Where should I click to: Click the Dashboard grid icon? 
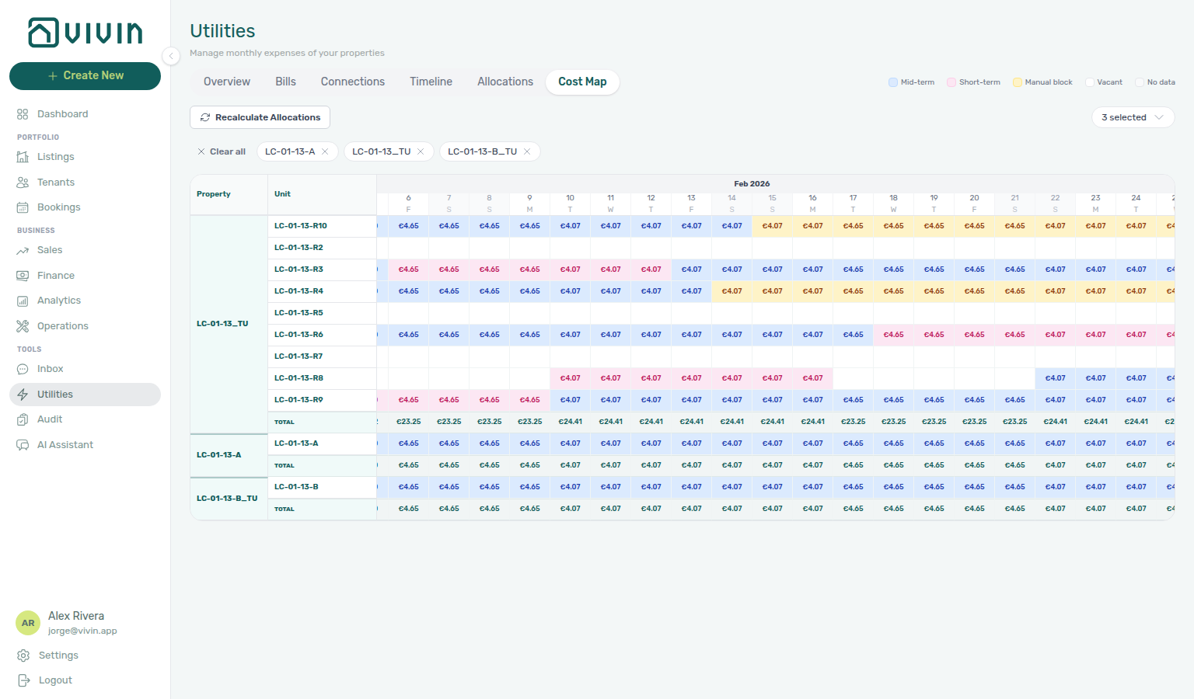coord(23,114)
